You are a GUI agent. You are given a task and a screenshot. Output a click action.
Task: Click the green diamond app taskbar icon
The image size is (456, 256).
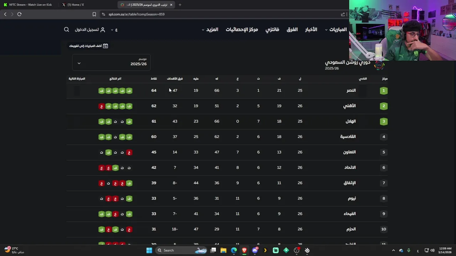tap(286, 250)
